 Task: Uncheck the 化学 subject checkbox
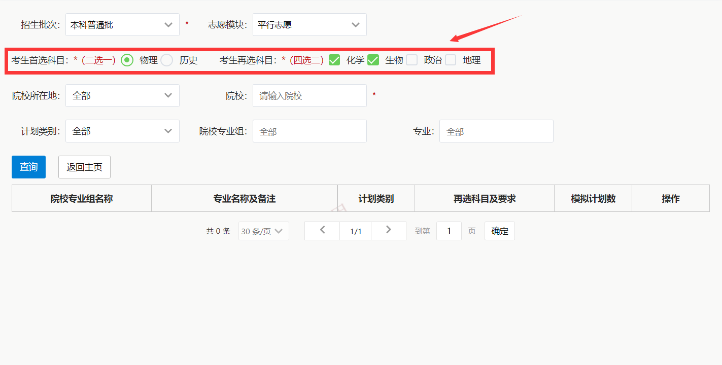[x=334, y=60]
